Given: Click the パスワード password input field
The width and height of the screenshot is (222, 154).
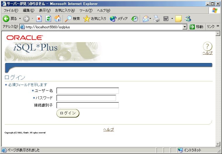Looking at the screenshot, I should (x=86, y=98).
